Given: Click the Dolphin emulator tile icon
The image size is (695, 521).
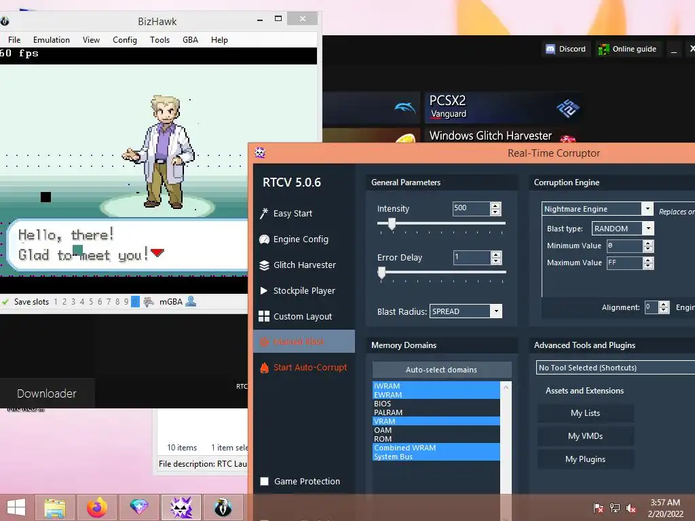Looking at the screenshot, I should [x=405, y=107].
